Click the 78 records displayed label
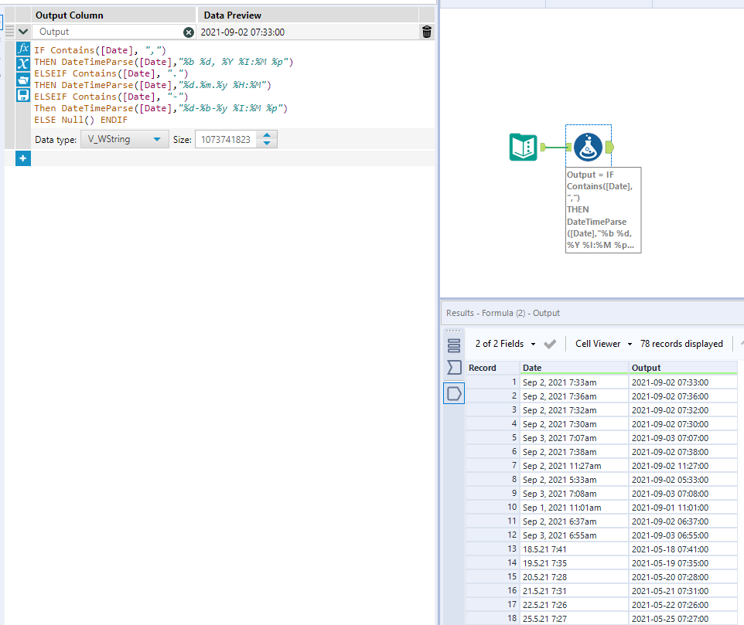The width and height of the screenshot is (744, 625). 681,344
